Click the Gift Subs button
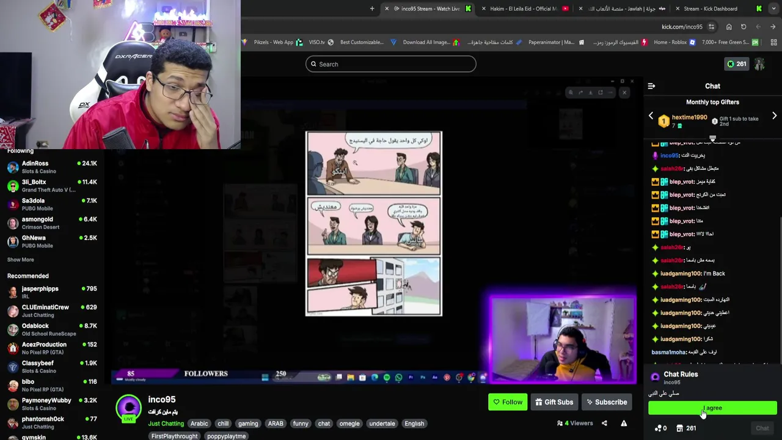This screenshot has width=782, height=440. (554, 402)
